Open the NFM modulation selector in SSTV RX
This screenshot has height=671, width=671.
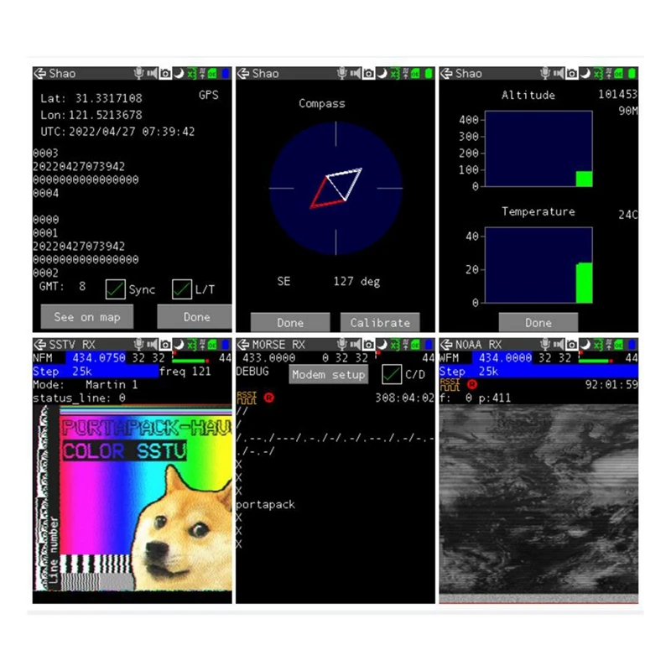[43, 358]
